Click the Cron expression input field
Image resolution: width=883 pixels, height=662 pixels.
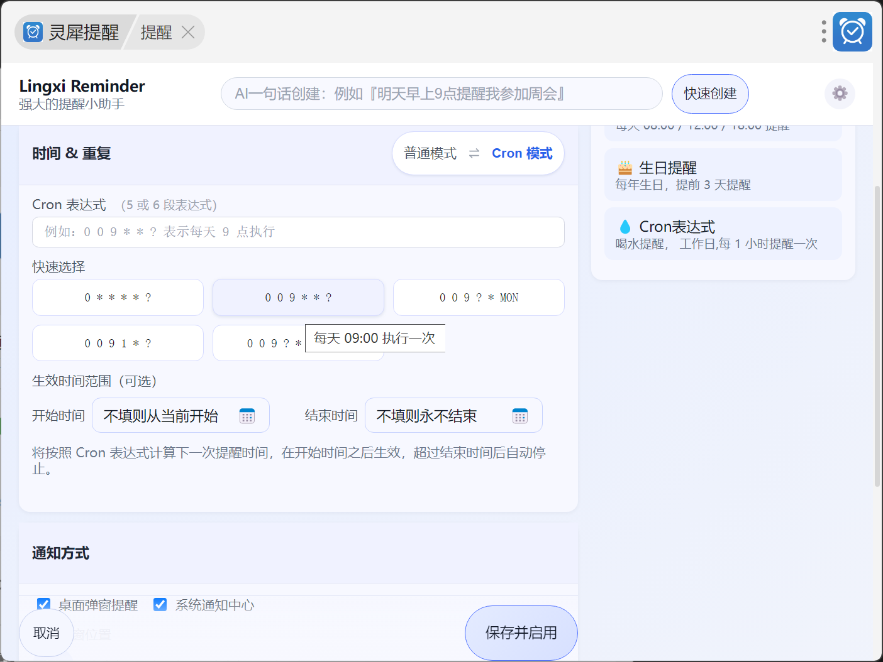pos(298,232)
